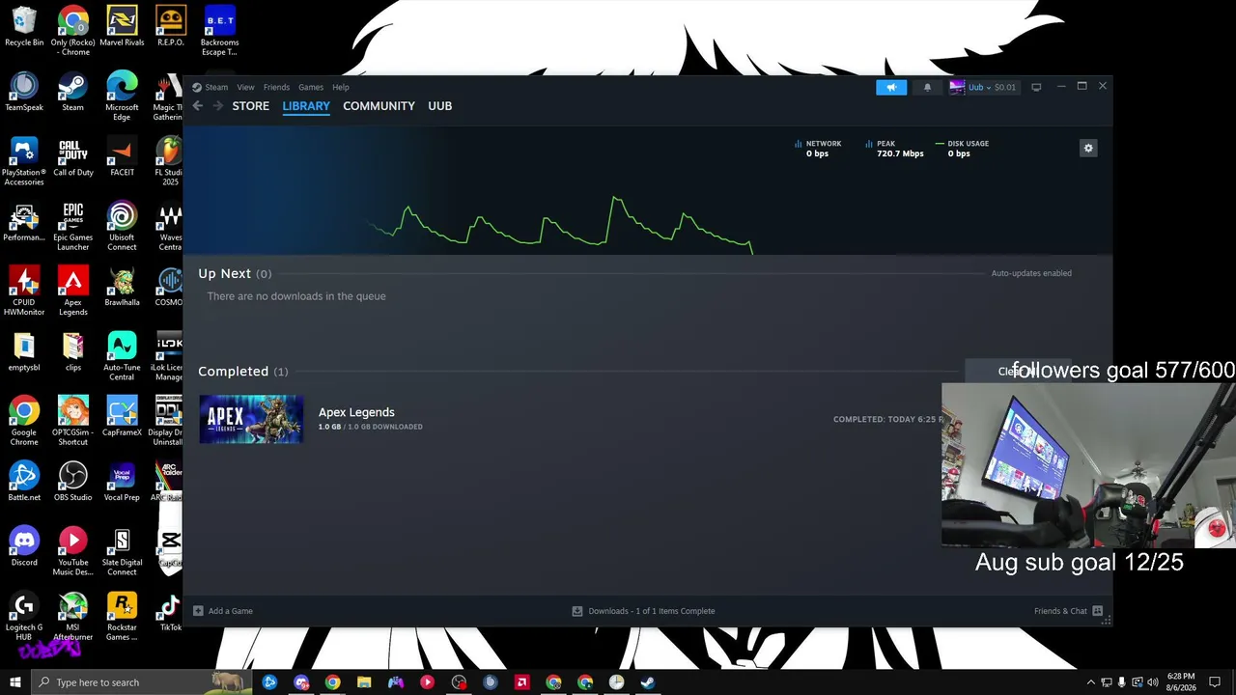Open the Games menu
This screenshot has height=695, width=1236.
coord(311,87)
